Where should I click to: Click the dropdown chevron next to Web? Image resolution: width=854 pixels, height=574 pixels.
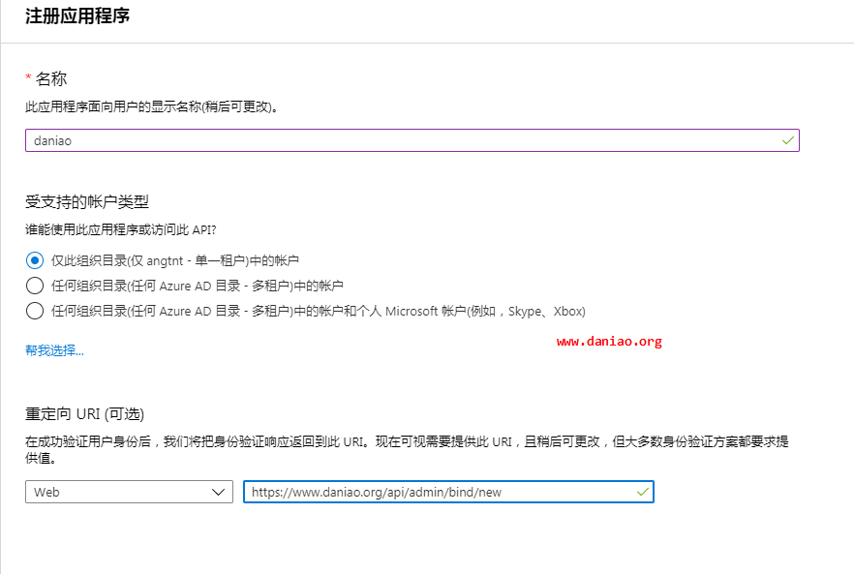pyautogui.click(x=219, y=492)
